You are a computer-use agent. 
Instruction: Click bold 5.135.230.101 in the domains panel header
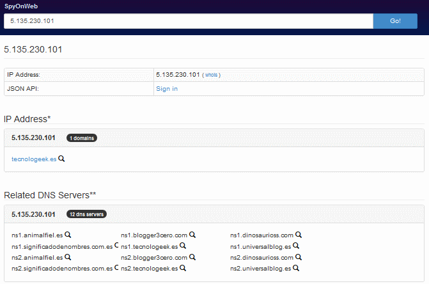pos(33,138)
